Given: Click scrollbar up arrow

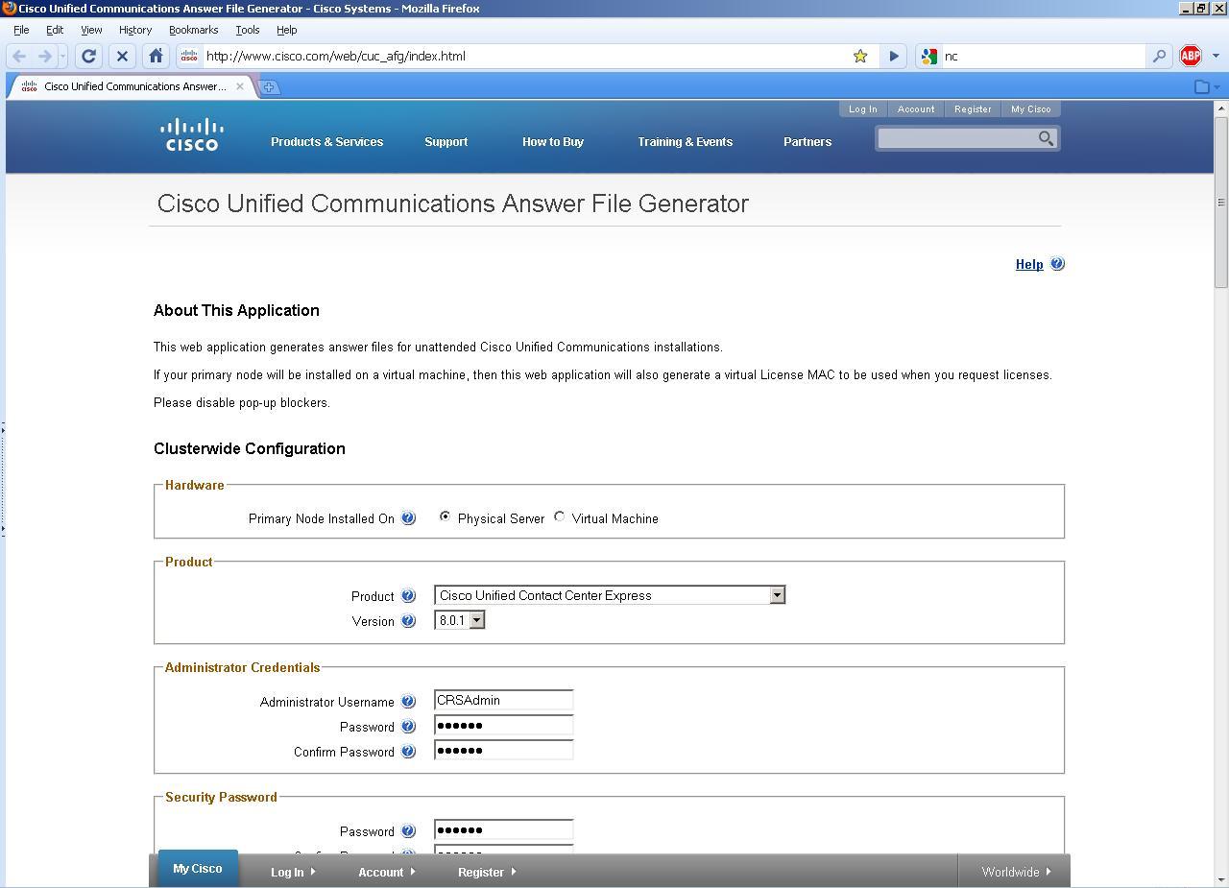Looking at the screenshot, I should pos(1221,108).
